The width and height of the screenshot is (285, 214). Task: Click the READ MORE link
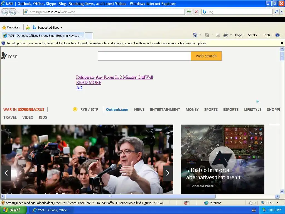pos(89,82)
